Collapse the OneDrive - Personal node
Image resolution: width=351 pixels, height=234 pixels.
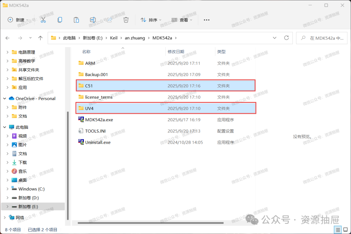pyautogui.click(x=5, y=98)
